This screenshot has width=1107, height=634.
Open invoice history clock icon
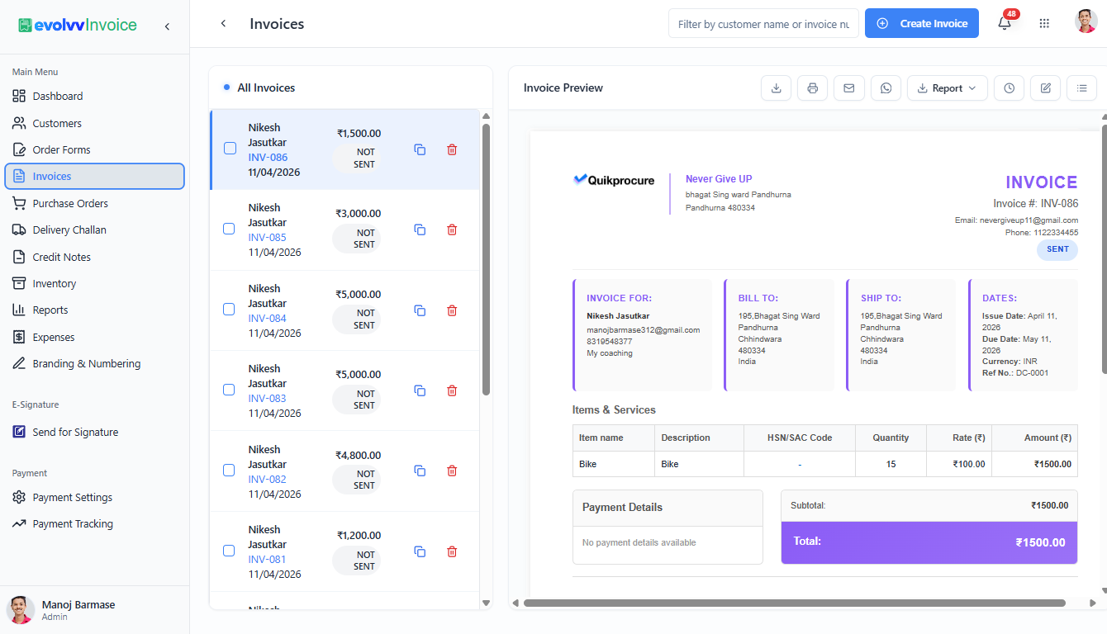[x=1010, y=88]
